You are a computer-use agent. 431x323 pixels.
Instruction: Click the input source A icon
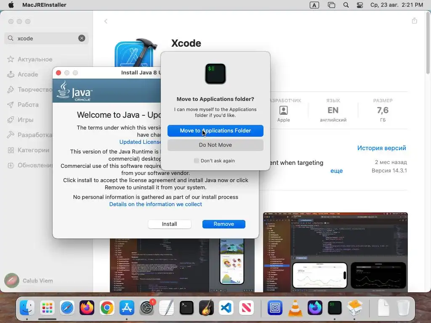(x=314, y=5)
